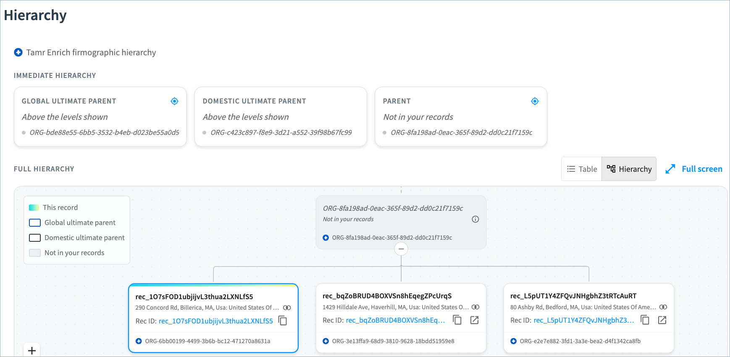Click the Hierarchy page heading
Screen dimensions: 730x357
[35, 15]
